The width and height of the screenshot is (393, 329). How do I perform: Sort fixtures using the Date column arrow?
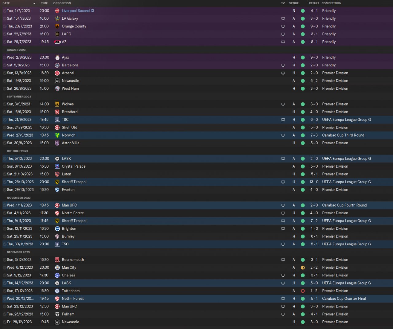tap(34, 3)
